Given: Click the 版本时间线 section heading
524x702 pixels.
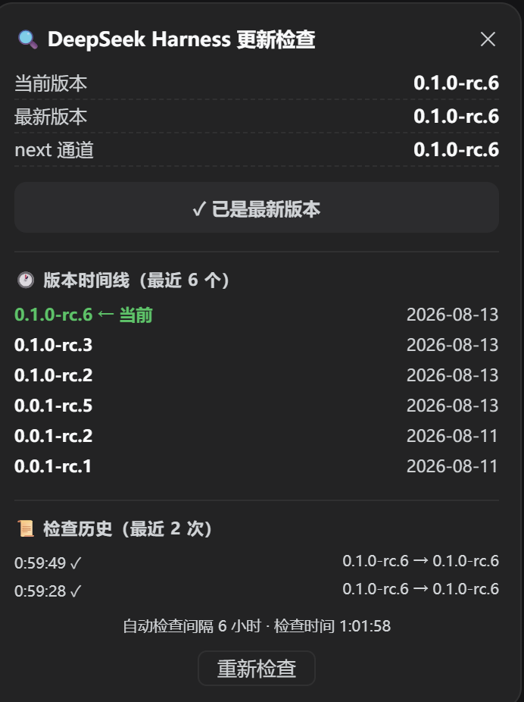Looking at the screenshot, I should pos(136,280).
